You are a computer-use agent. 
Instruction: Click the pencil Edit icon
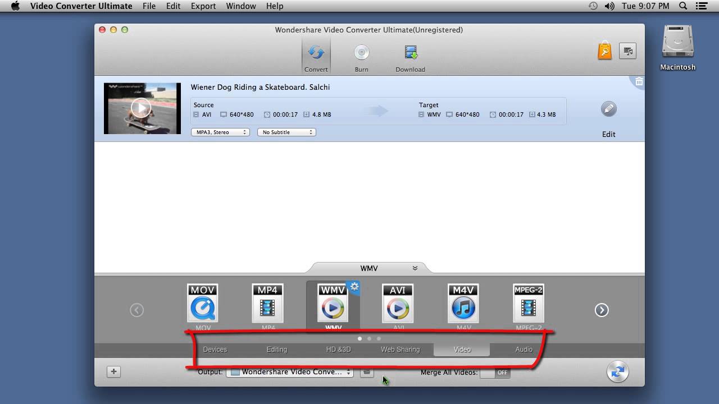[608, 109]
